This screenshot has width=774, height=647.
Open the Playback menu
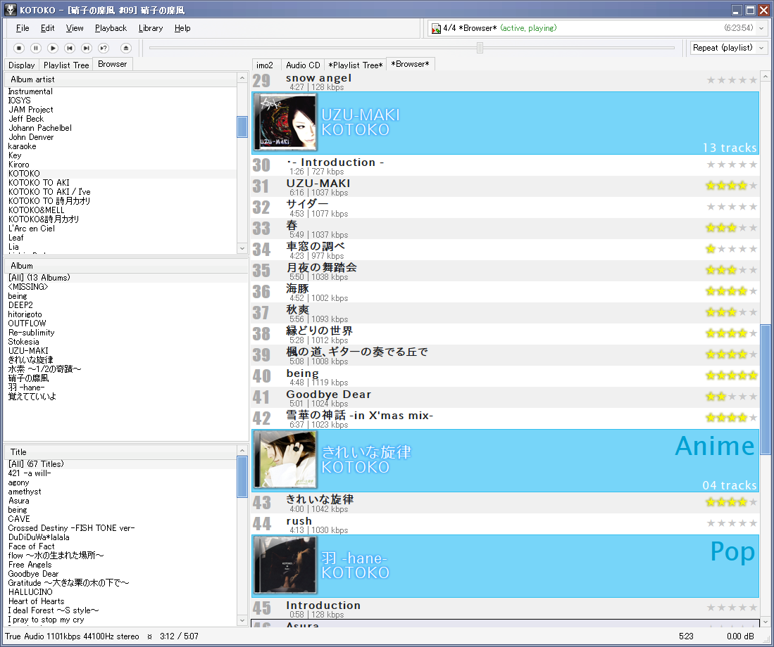click(x=111, y=28)
